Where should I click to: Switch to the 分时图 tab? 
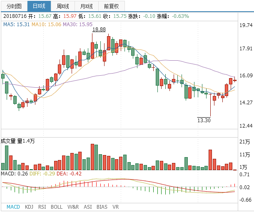coord(14,6)
